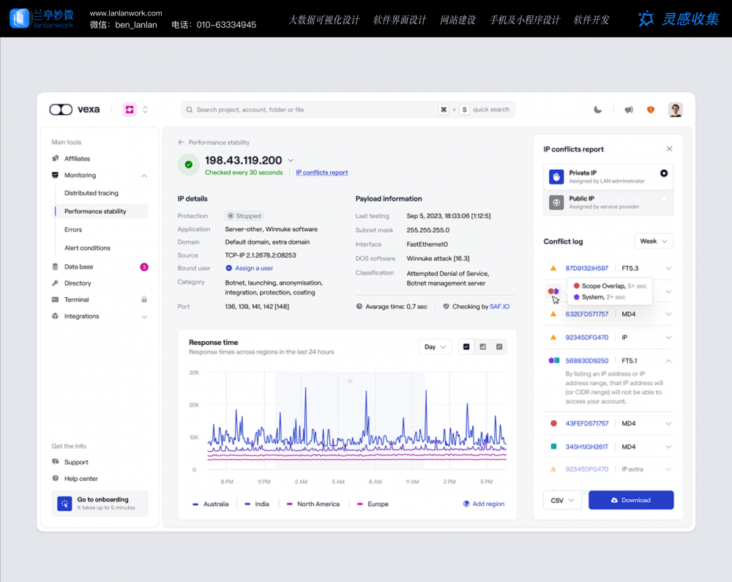This screenshot has width=732, height=582.
Task: Click the Terminal lock icon in the sidebar
Action: tap(144, 299)
